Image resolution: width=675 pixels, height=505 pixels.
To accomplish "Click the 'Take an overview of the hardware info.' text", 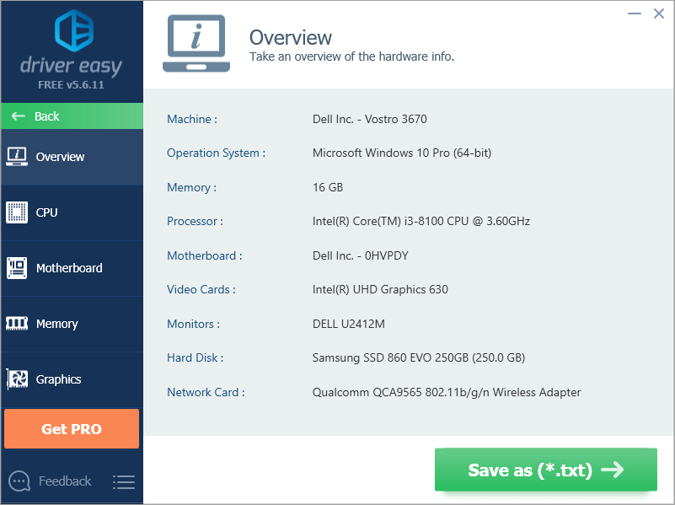I will pos(351,56).
